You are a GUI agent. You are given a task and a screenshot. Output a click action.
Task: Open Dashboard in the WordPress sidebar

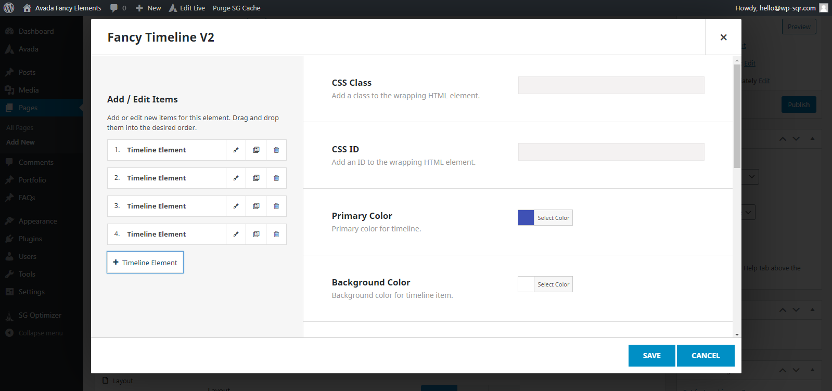tap(42, 31)
